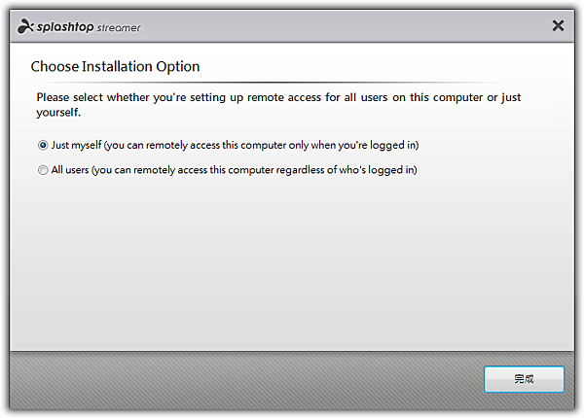Select the "Just myself" radio button
The image size is (584, 418).
click(43, 145)
